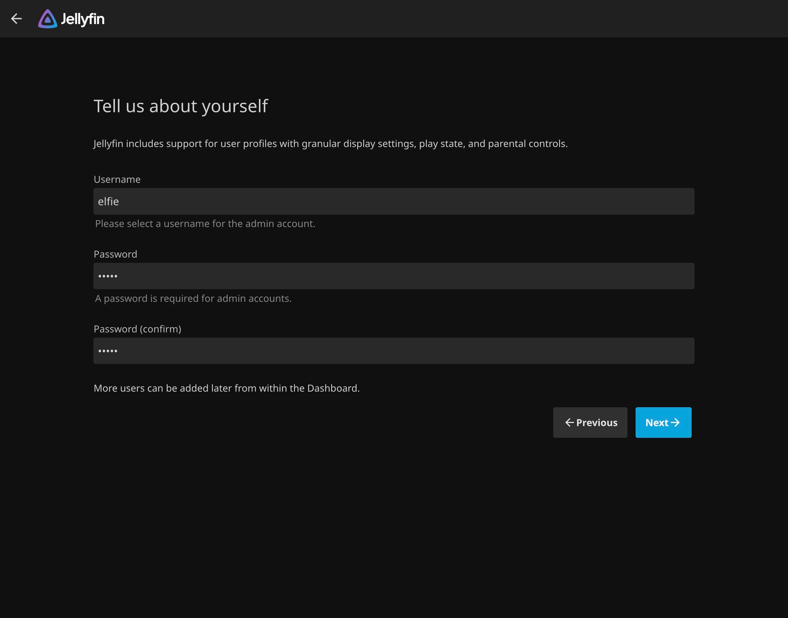Focus the Password (confirm) input field
This screenshot has height=618, width=788.
[394, 351]
